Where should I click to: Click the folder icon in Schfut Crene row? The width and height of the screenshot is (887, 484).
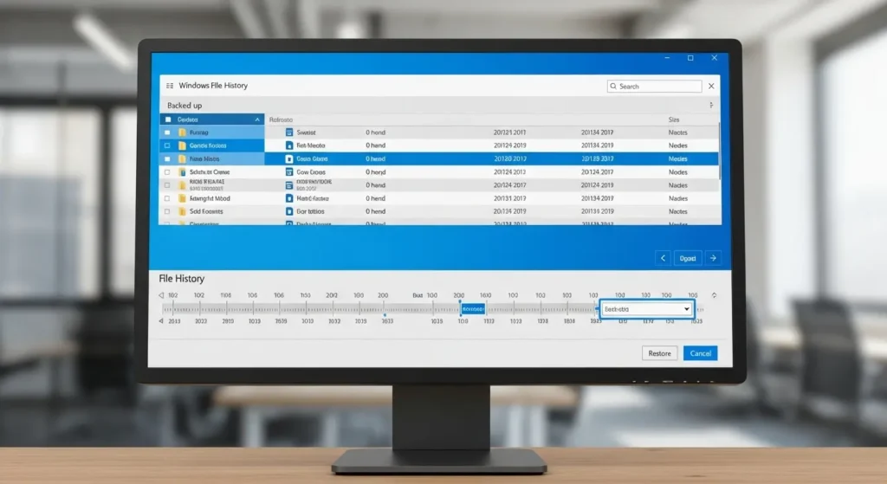182,172
